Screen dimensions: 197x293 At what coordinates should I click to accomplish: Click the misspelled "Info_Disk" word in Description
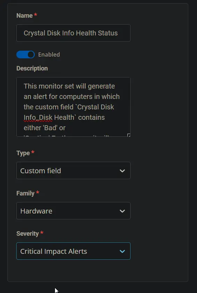[x=38, y=118]
